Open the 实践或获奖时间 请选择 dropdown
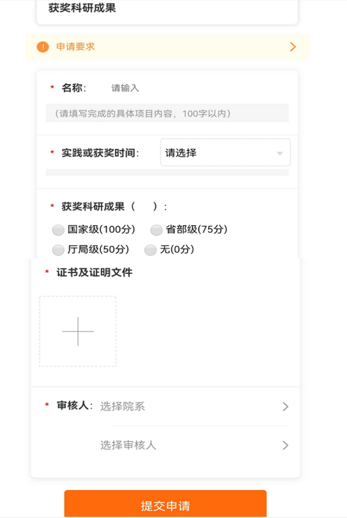The height and width of the screenshot is (518, 347). (225, 153)
